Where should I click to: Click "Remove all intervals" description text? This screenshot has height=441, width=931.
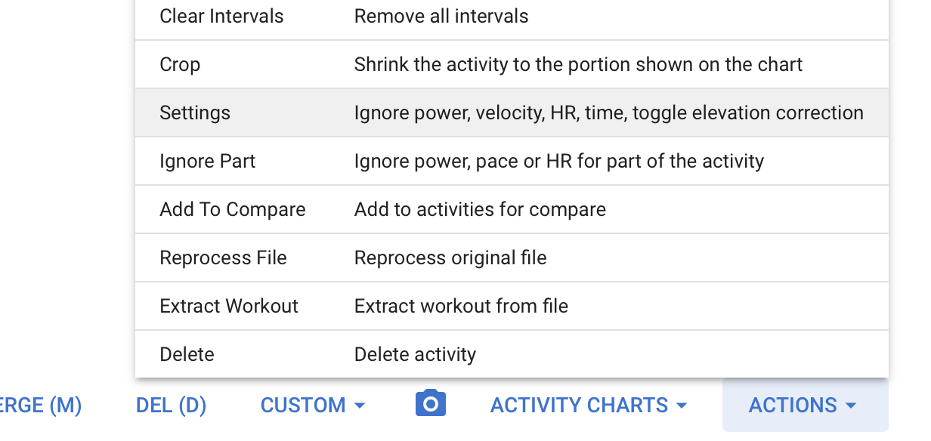click(441, 16)
